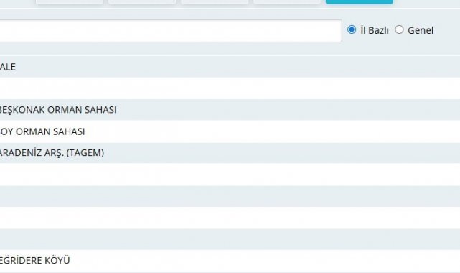Click the blank white row below TAGEM row
This screenshot has width=460, height=273.
230,175
